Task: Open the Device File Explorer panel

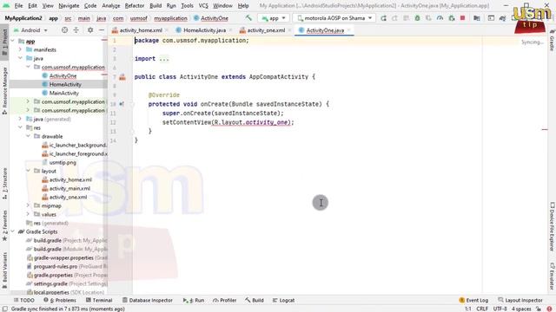Action: [x=552, y=226]
